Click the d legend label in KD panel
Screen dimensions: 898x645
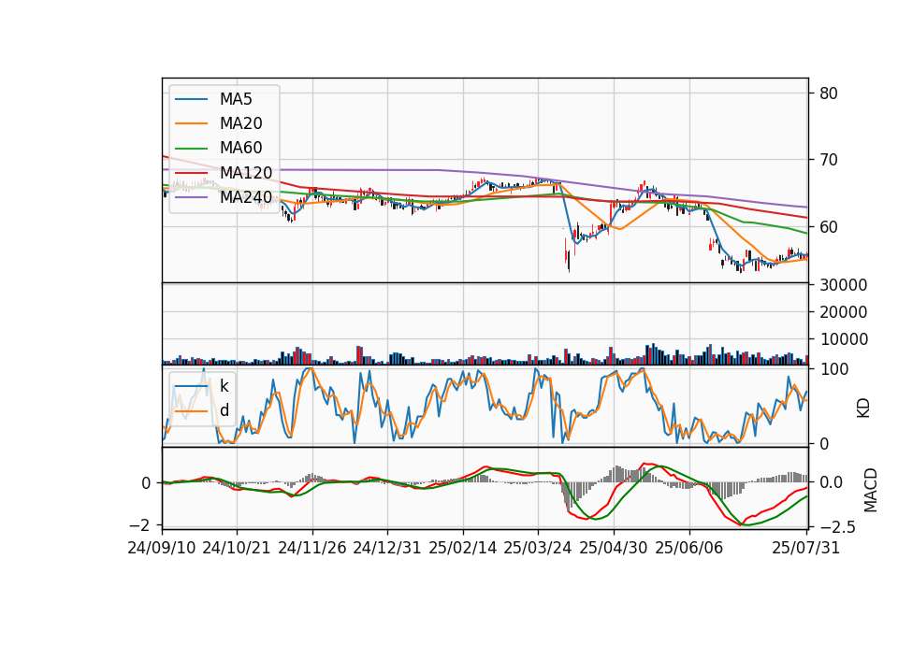(x=224, y=410)
